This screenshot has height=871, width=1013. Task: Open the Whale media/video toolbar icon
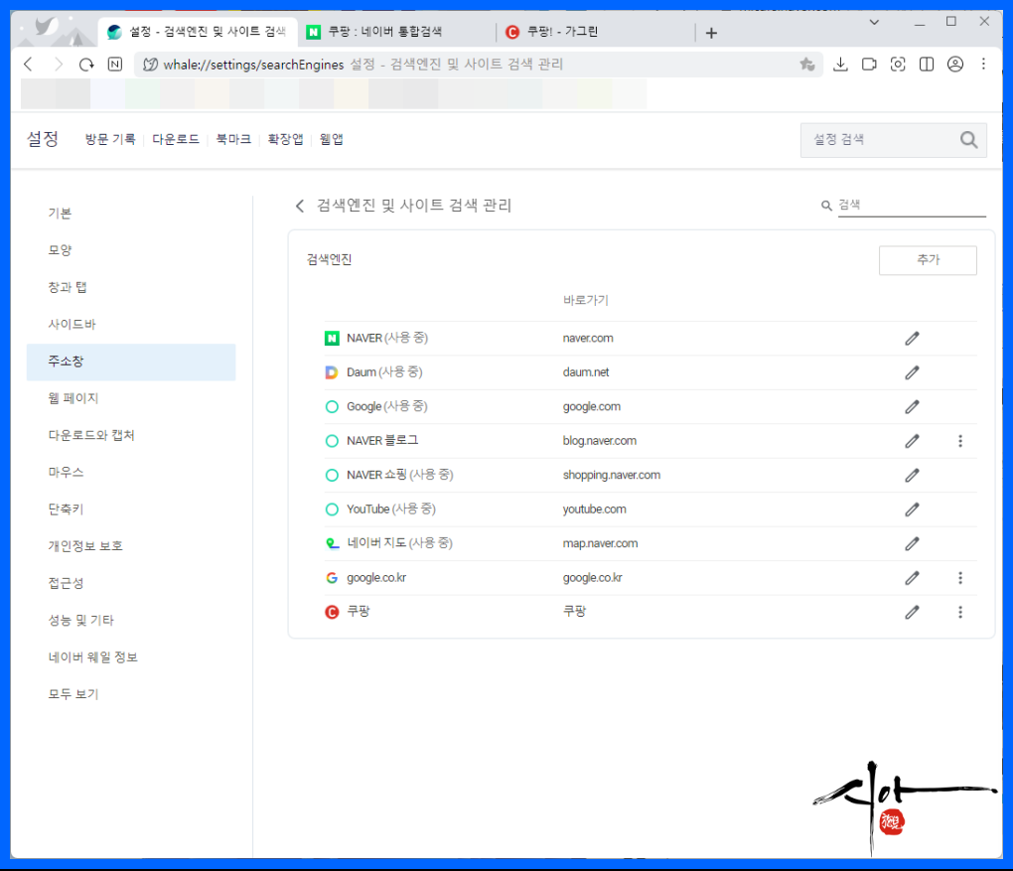point(869,64)
